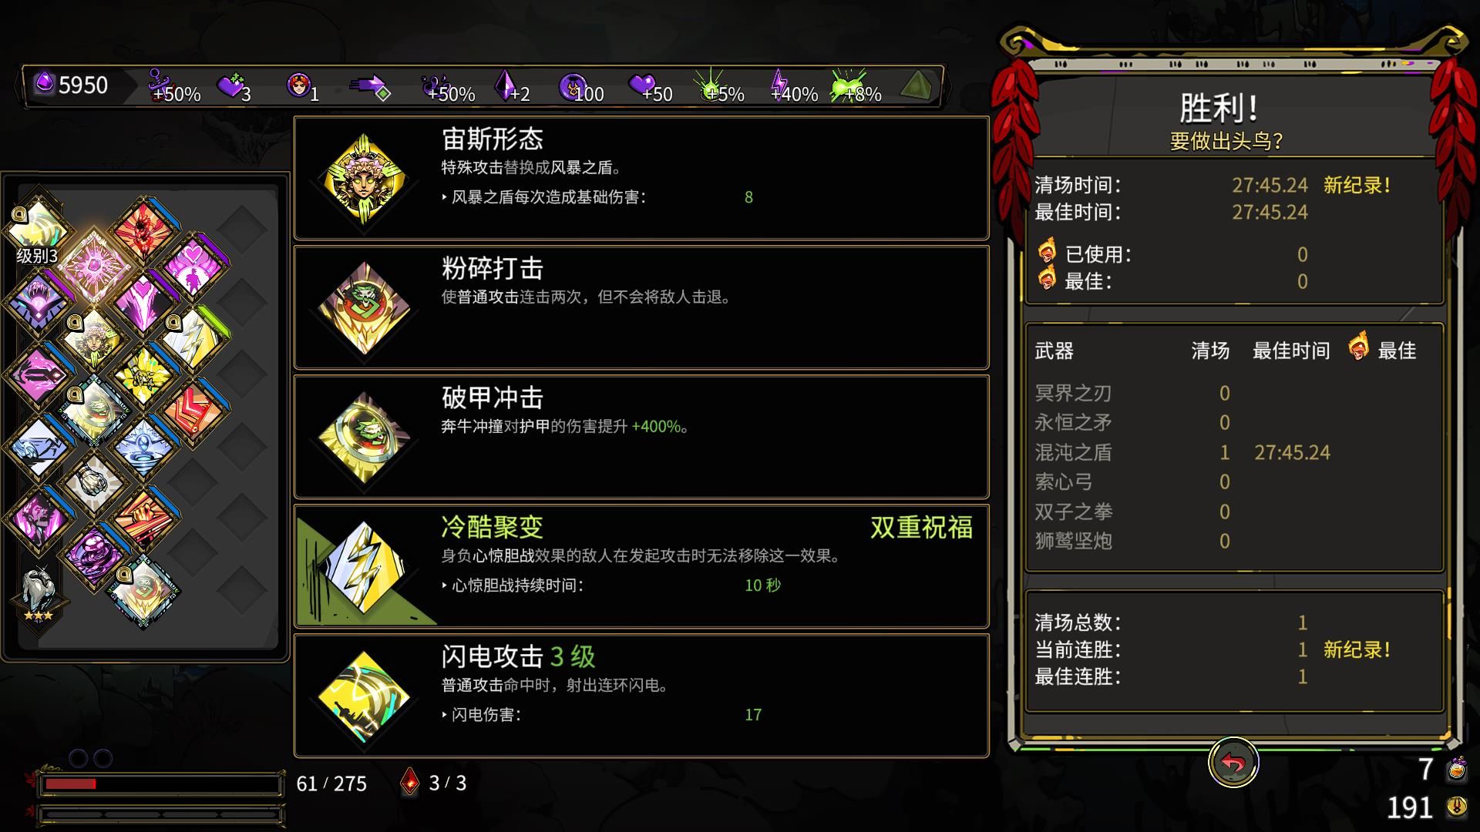Select the 狮鹫坚炮 weapon row
The height and width of the screenshot is (832, 1480).
coord(1233,541)
